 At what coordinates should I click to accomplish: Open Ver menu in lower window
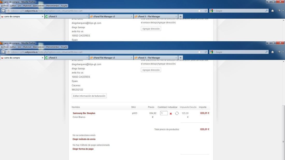(19, 47)
